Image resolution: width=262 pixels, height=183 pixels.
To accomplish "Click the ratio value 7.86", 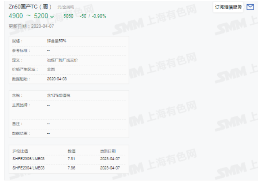I will (71, 168).
